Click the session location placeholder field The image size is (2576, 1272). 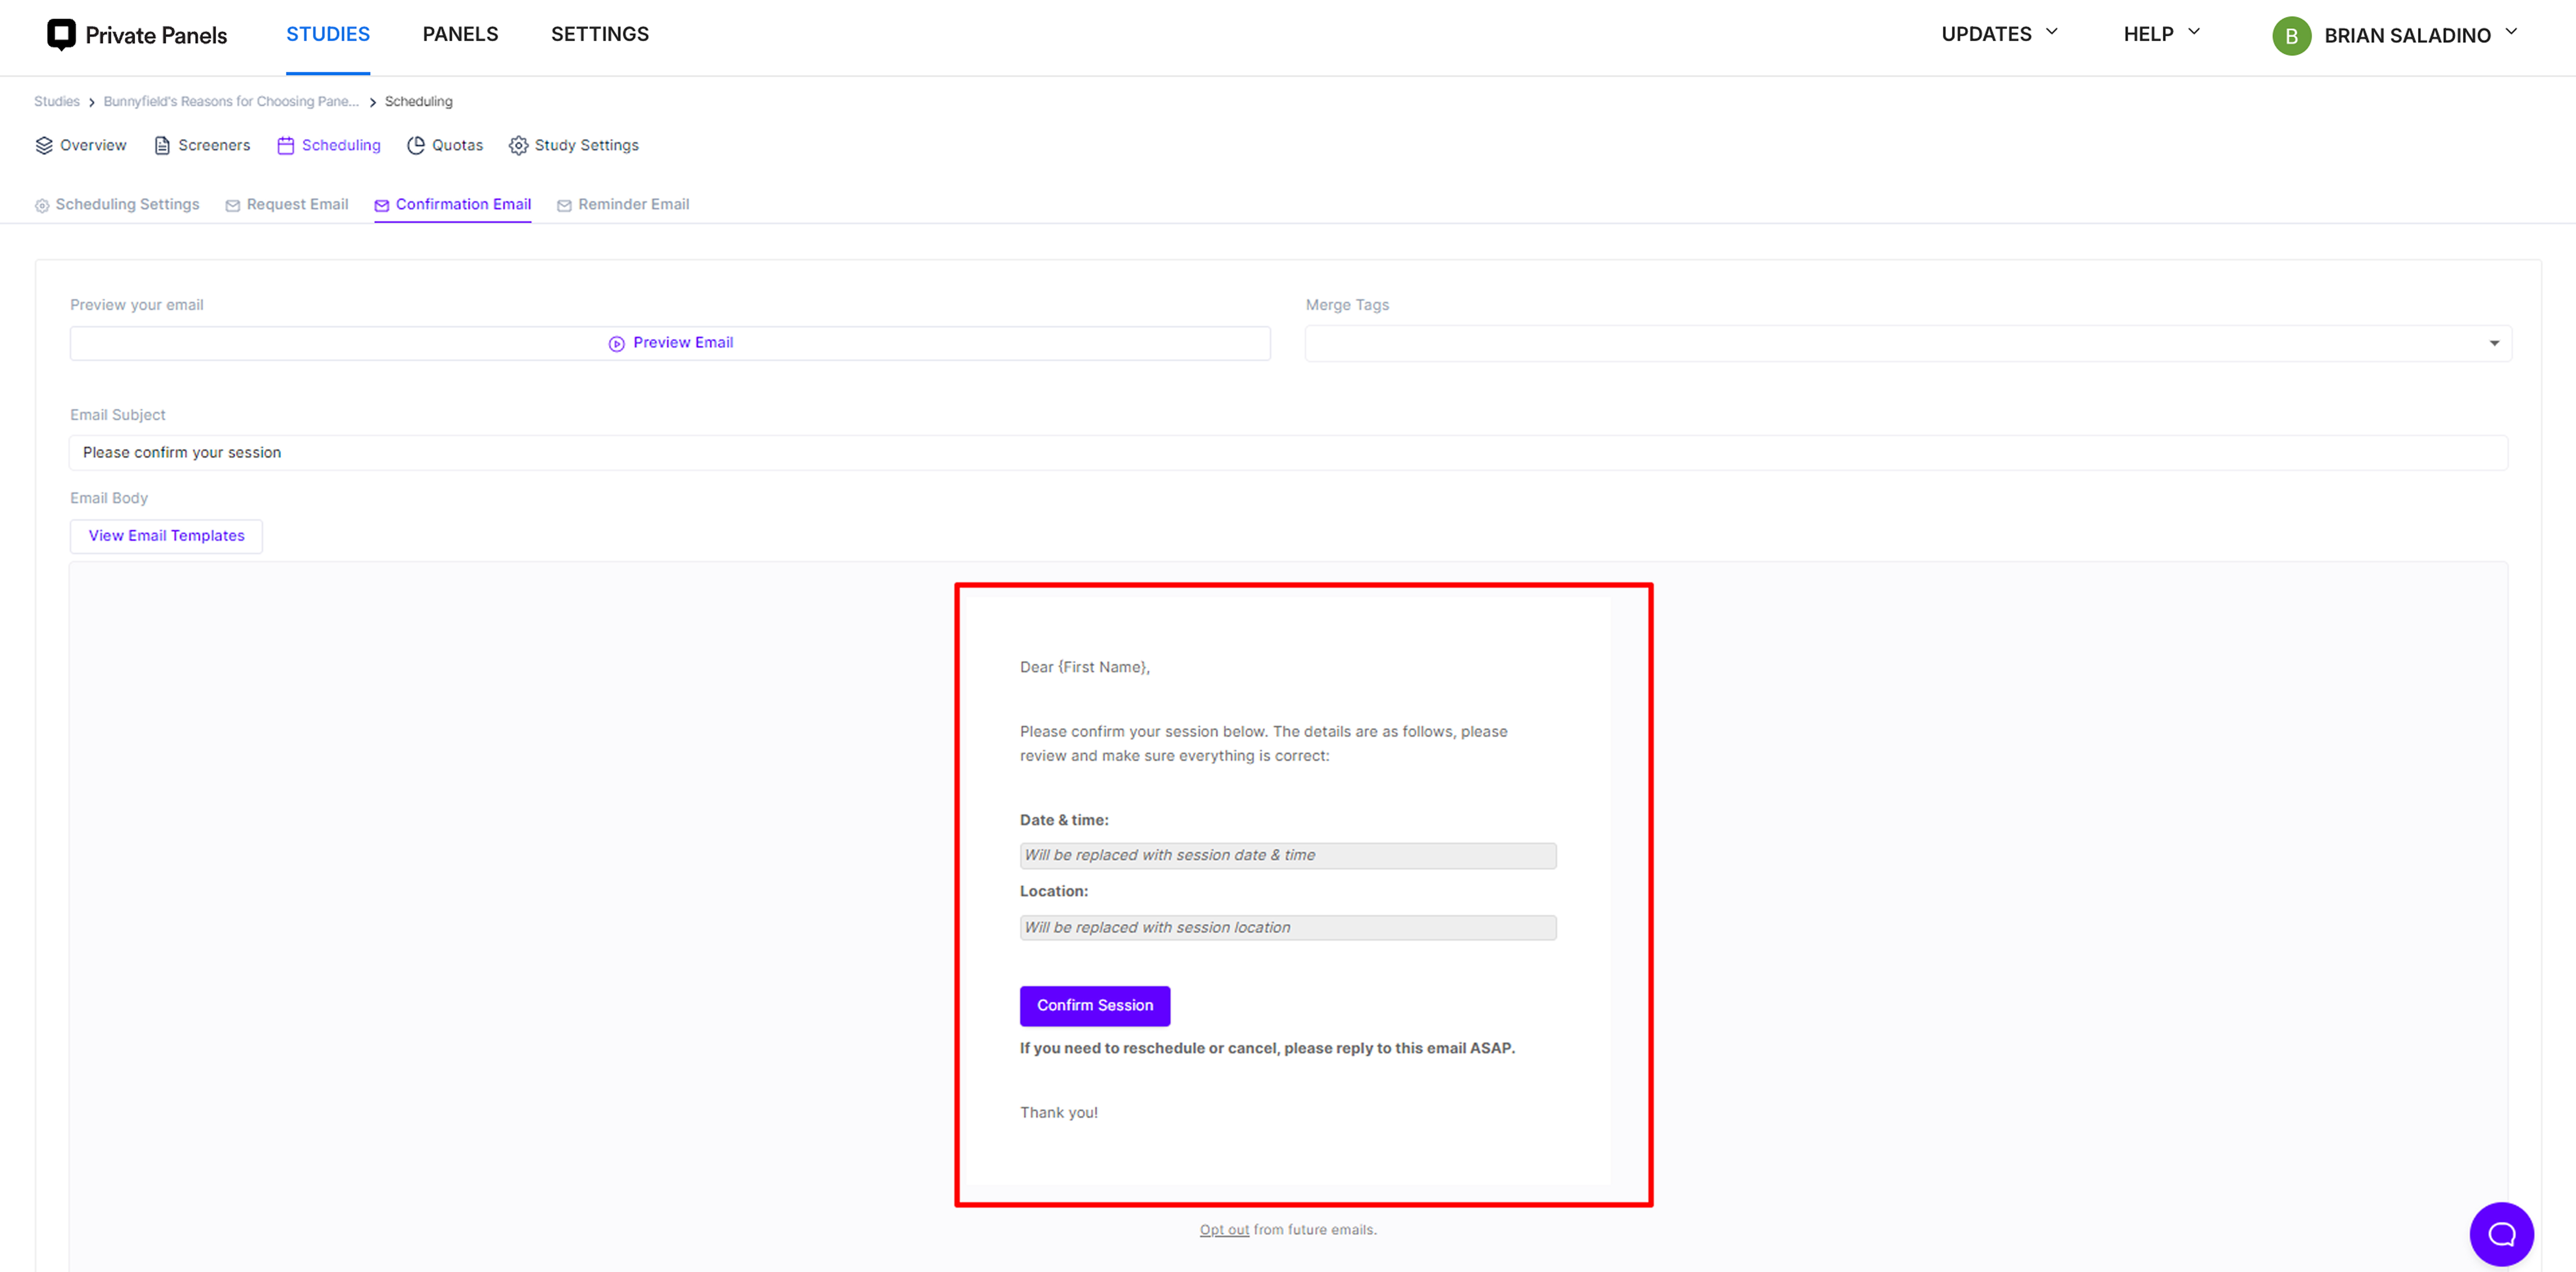(x=1288, y=928)
